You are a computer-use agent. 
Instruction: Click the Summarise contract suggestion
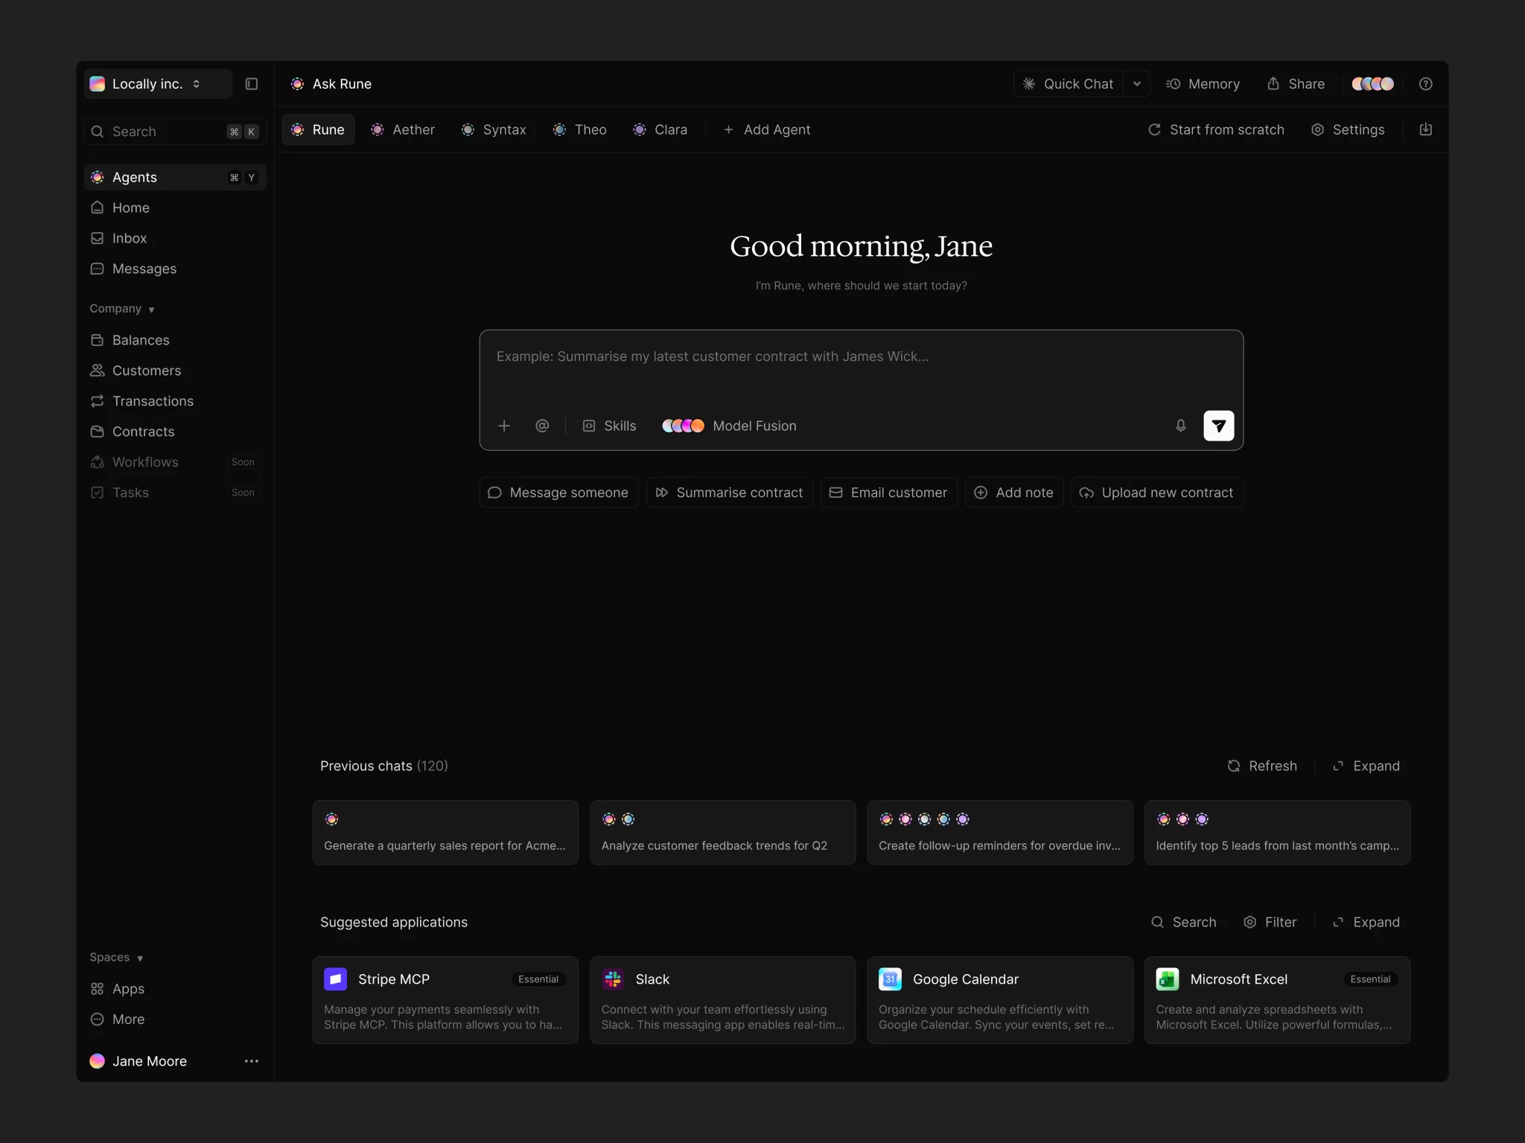tap(729, 493)
